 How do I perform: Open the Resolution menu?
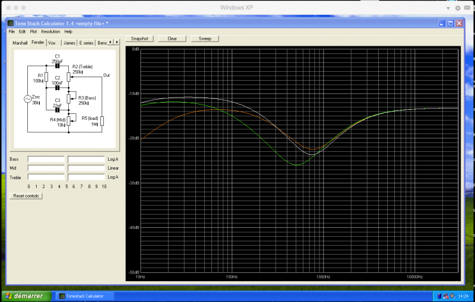[50, 31]
